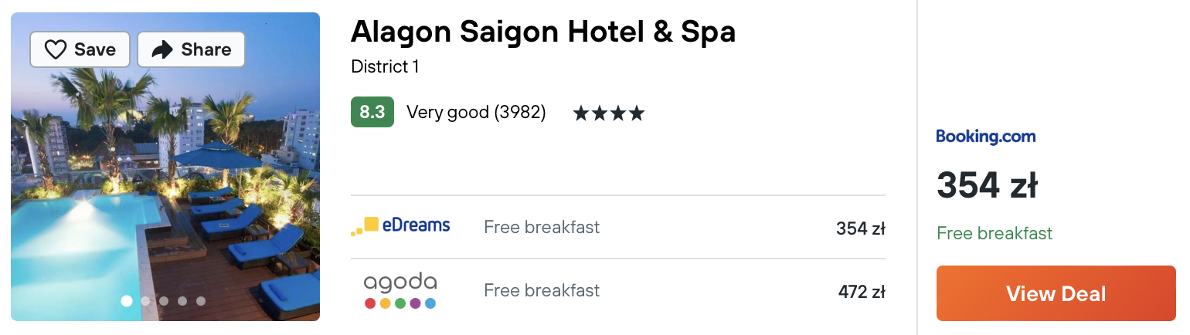Click the agoda logo
This screenshot has width=1190, height=335.
[x=400, y=291]
